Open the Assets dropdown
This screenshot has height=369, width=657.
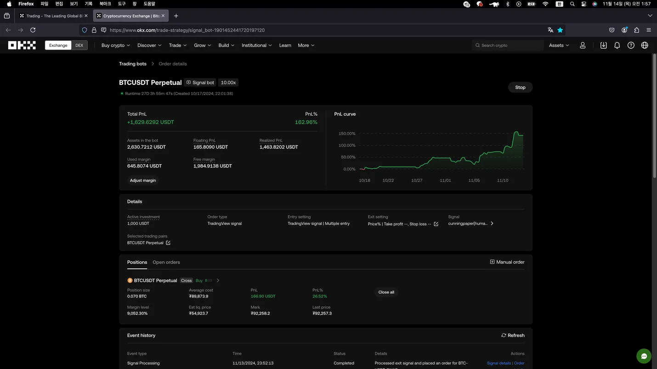coord(559,45)
